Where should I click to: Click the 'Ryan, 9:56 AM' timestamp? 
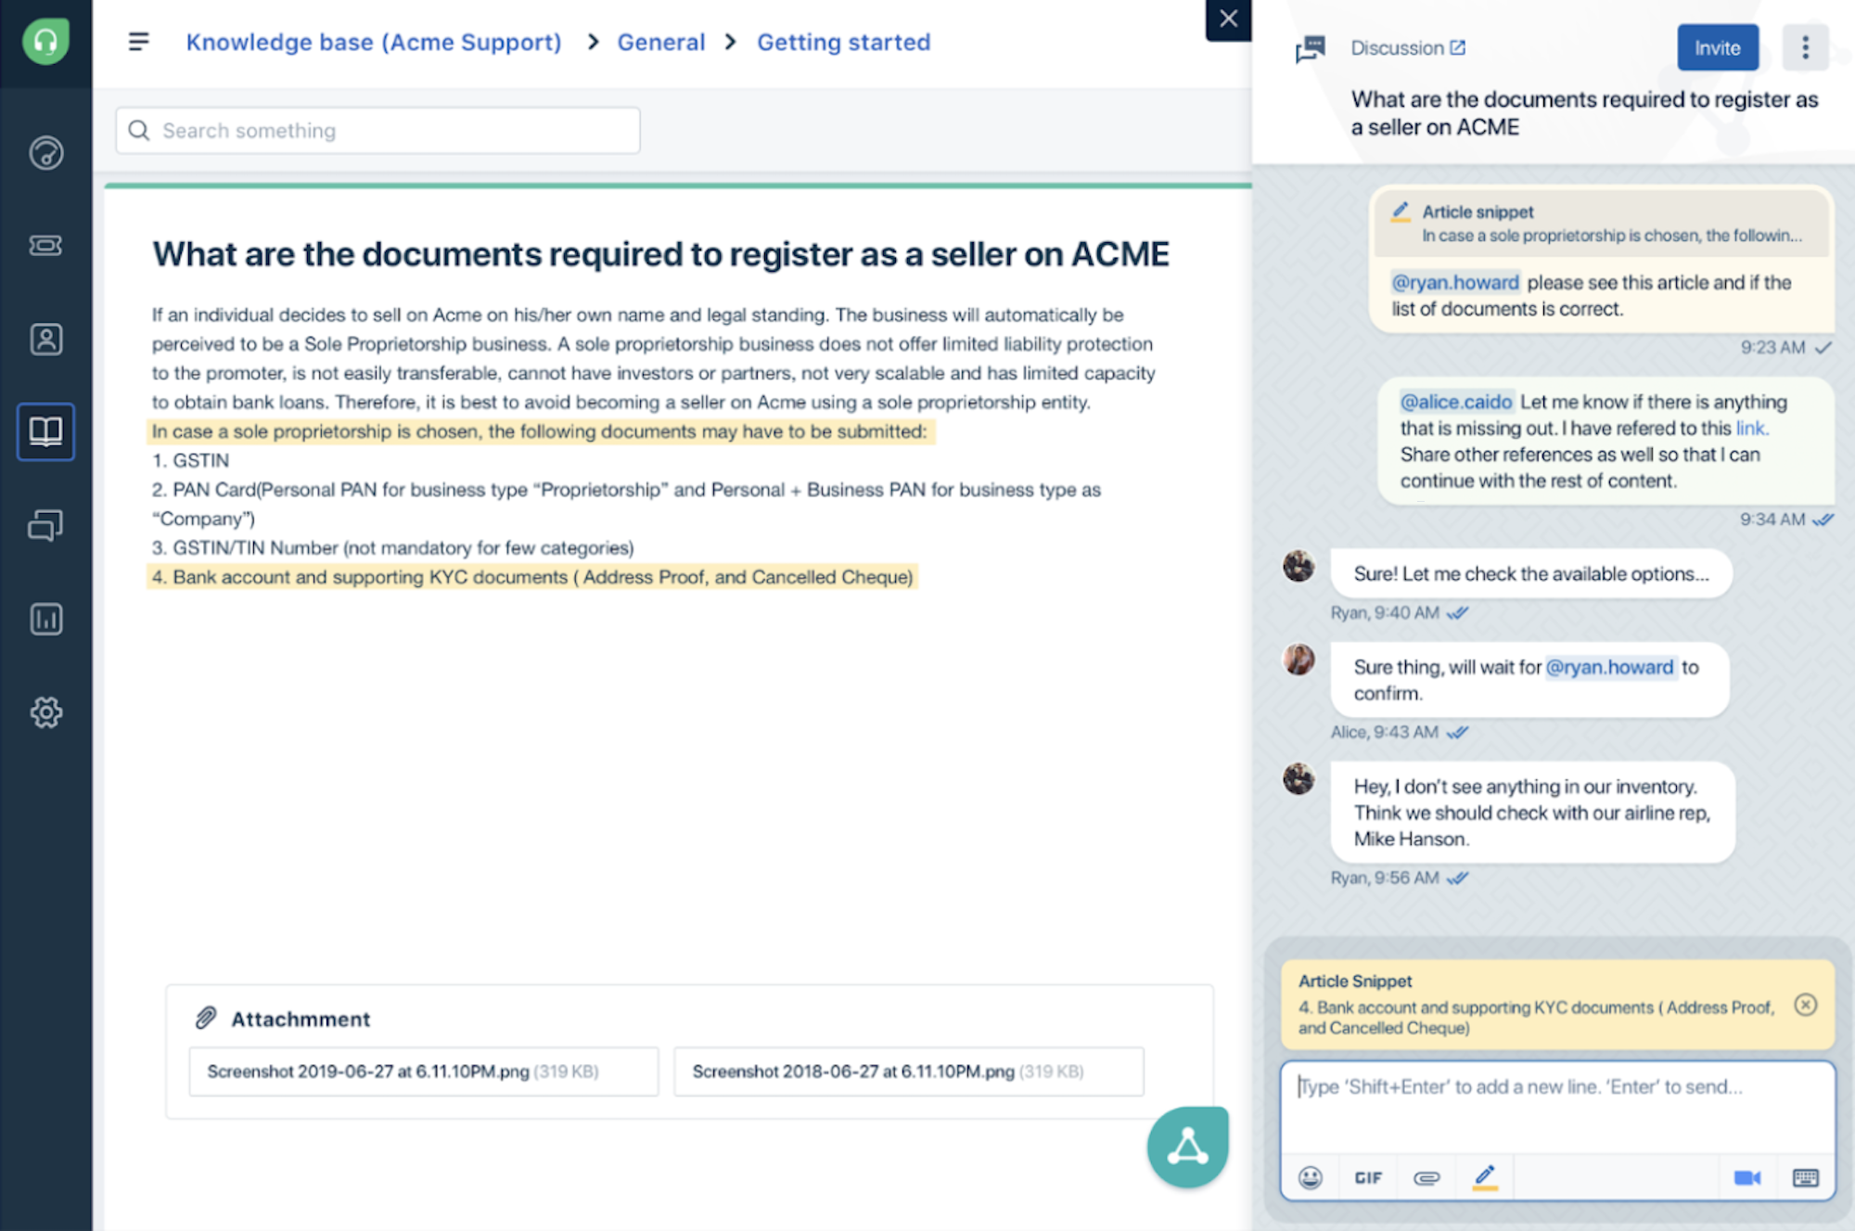click(x=1385, y=878)
